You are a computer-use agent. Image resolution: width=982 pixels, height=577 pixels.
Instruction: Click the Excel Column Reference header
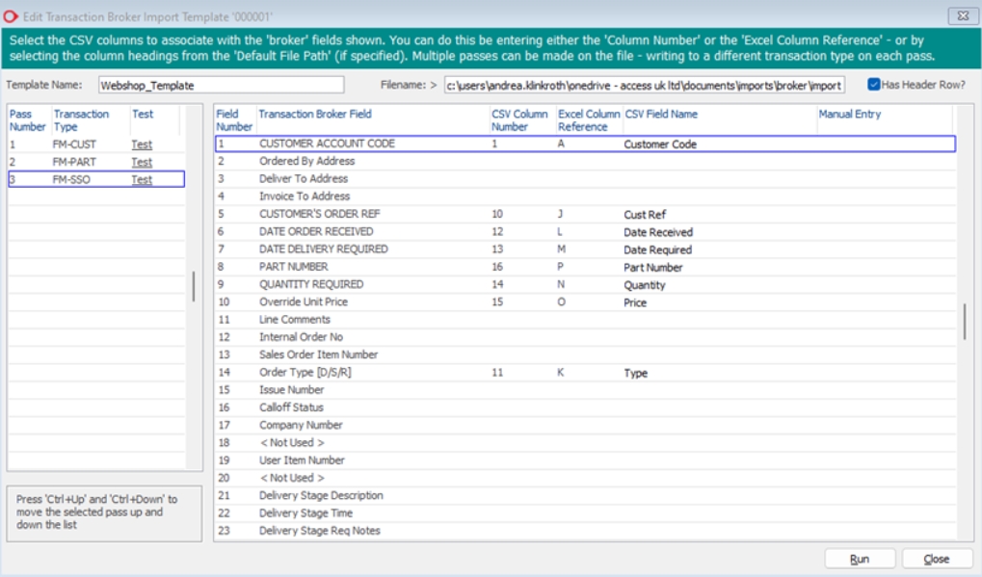(589, 120)
